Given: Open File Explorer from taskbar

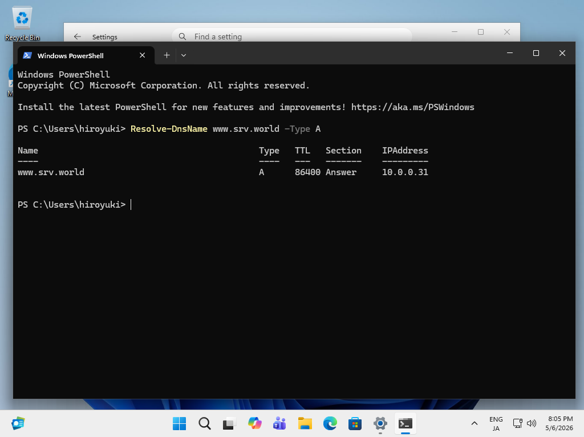Looking at the screenshot, I should tap(305, 423).
